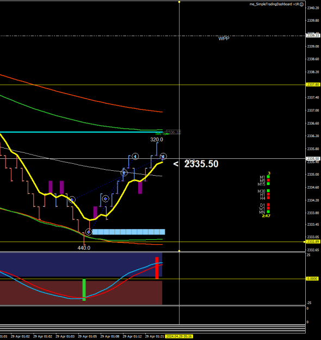This screenshot has height=340, width=321.
Task: Select the circled left-arrow marker left of 320.0 bar
Action: point(135,156)
